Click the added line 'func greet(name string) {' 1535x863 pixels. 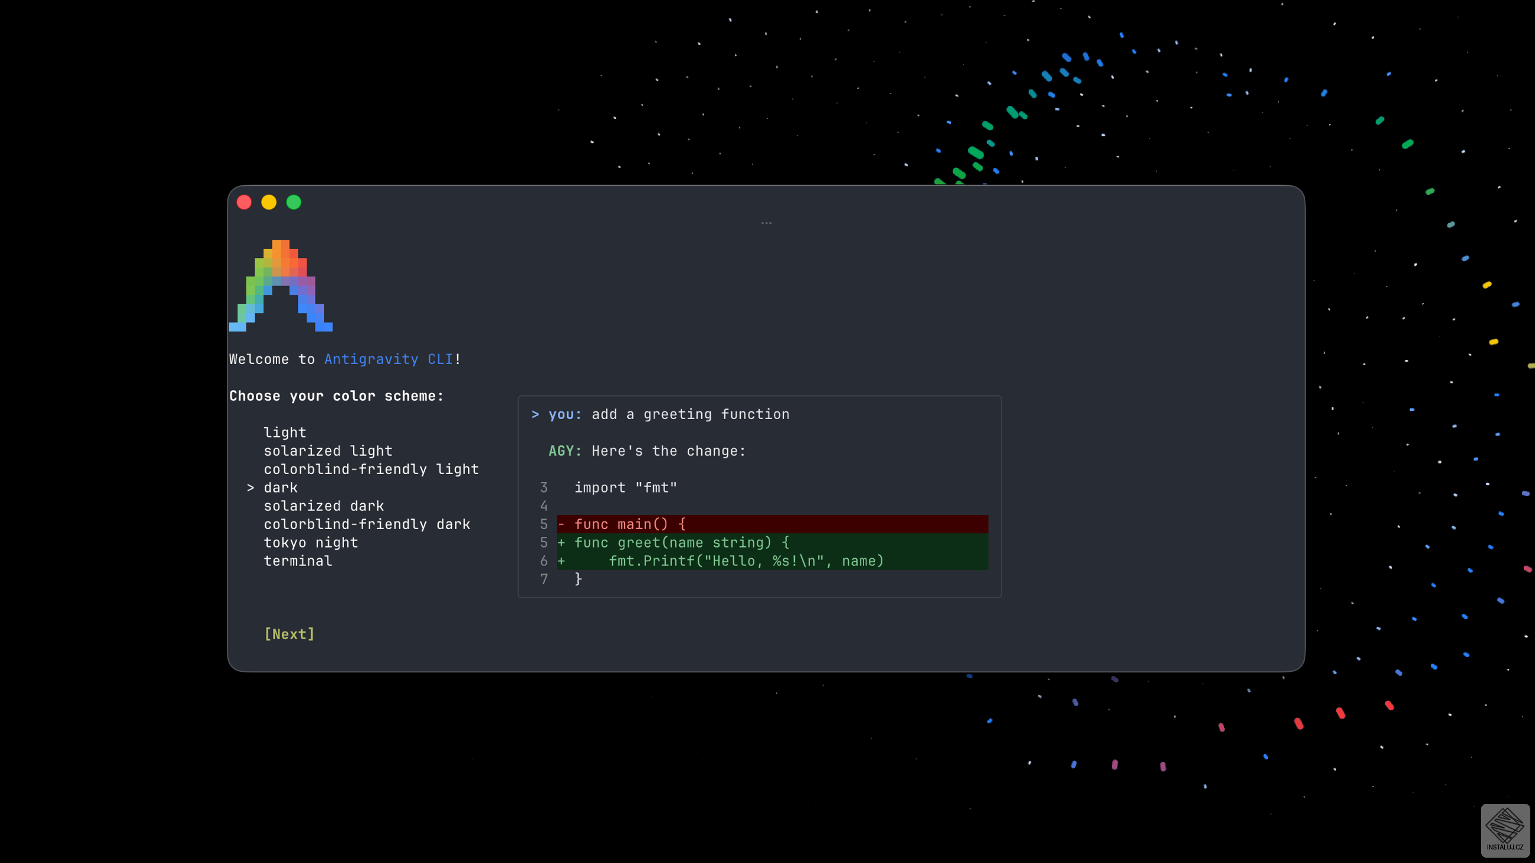pos(772,543)
